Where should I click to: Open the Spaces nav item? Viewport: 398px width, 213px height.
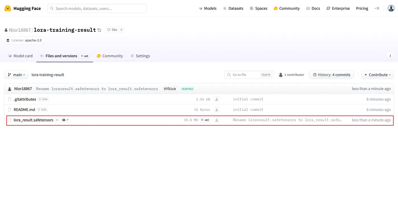click(x=258, y=9)
